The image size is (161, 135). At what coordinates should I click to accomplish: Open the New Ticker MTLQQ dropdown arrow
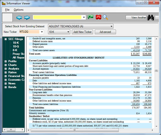[42, 32]
